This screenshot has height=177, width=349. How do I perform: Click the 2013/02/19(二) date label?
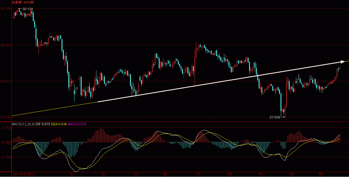(24, 174)
